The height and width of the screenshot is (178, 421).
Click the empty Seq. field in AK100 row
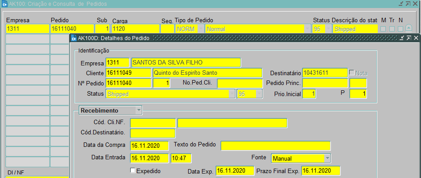pos(167,29)
